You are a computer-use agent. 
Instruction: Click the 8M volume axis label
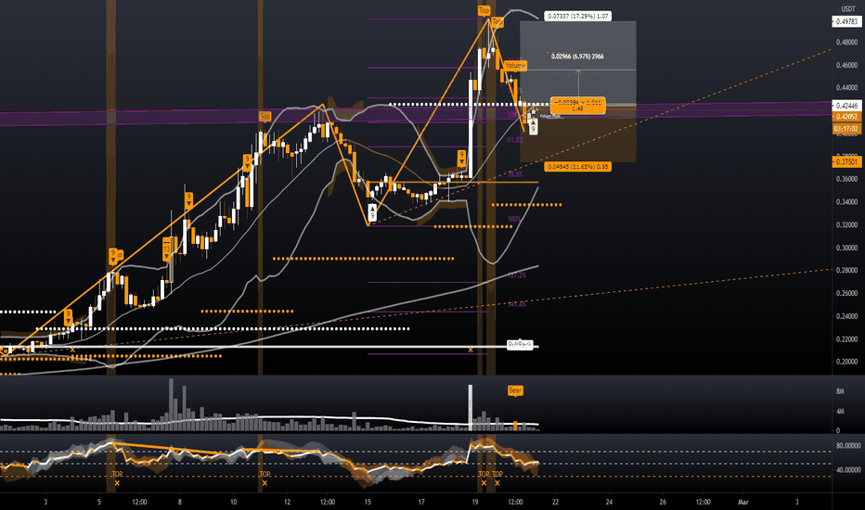pos(840,391)
